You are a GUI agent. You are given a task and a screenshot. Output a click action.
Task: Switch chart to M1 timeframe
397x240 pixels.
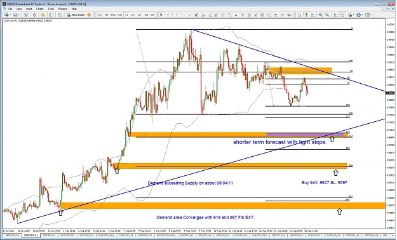[x=100, y=15]
